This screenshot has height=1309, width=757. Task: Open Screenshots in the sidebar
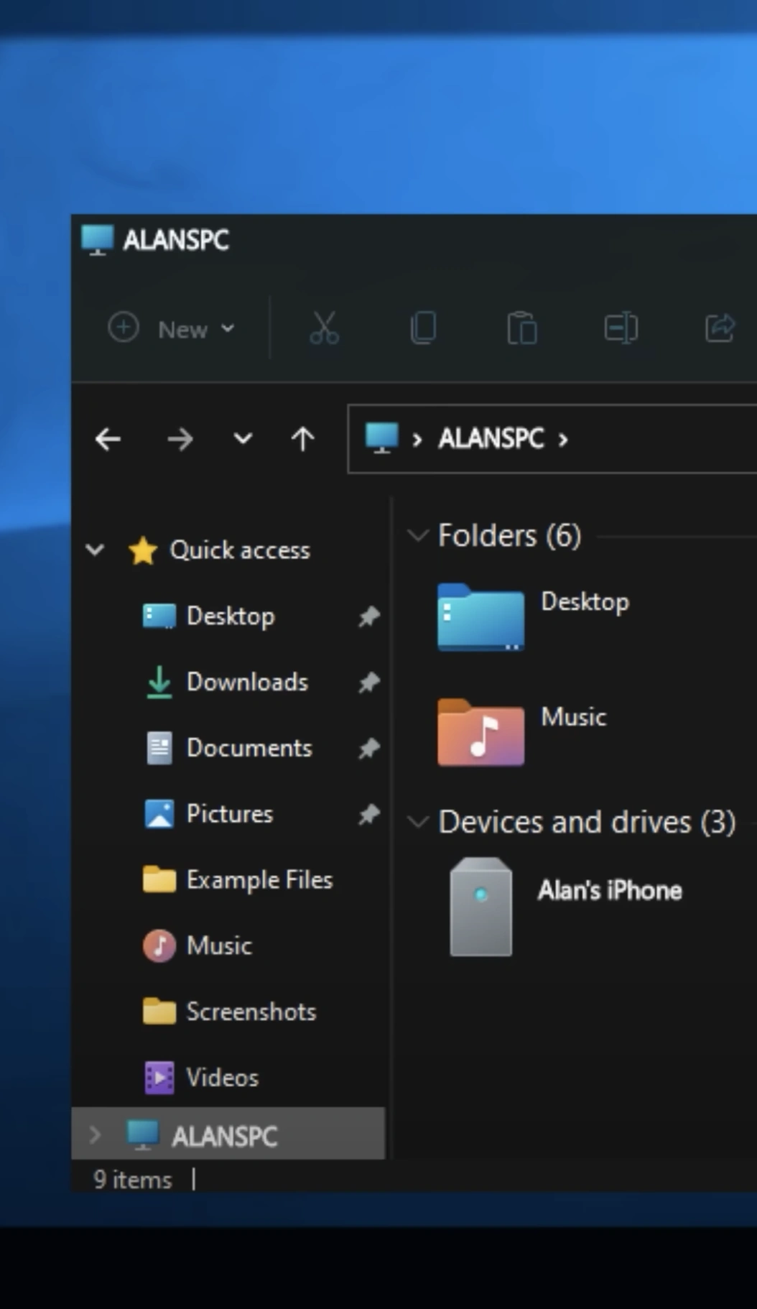coord(251,1012)
